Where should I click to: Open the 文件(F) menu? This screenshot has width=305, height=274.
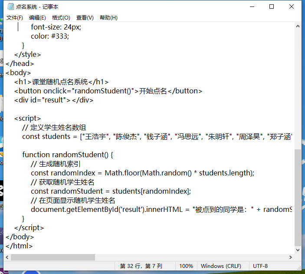click(x=15, y=18)
